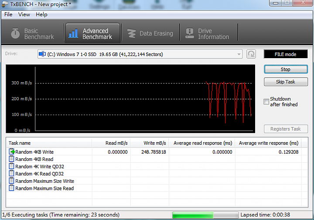Screen dimensions: 314x220
Task: Click the clipboard icon of Random Maximum Size Write
Action: click(12, 181)
